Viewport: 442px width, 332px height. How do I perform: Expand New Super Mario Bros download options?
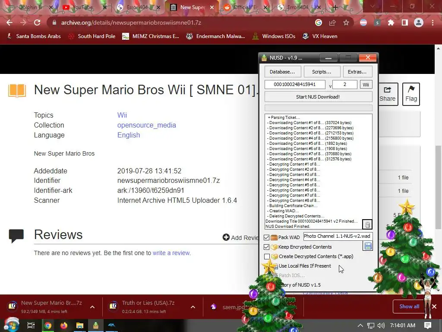(92, 307)
